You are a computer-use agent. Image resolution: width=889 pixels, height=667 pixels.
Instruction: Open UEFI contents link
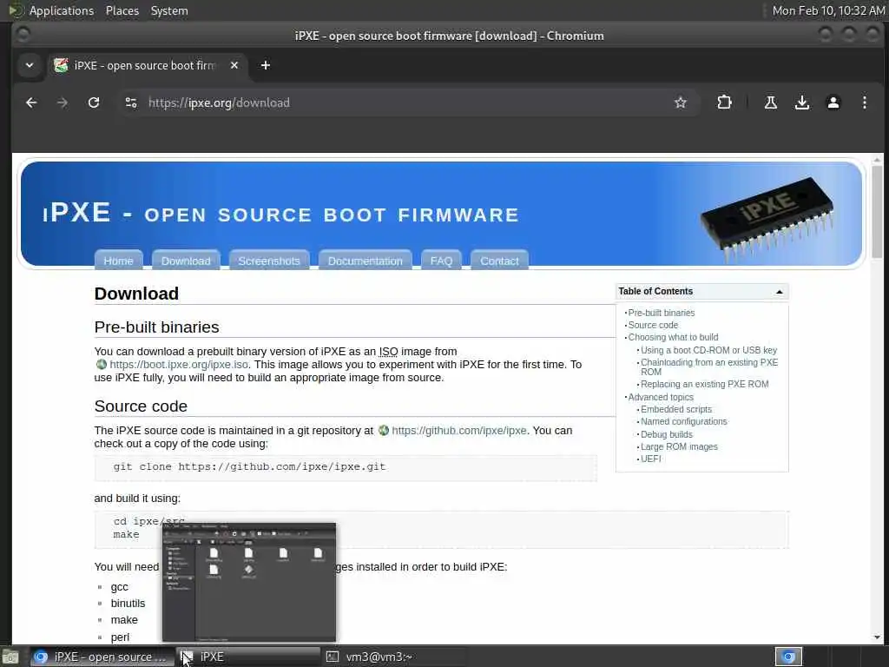(651, 459)
